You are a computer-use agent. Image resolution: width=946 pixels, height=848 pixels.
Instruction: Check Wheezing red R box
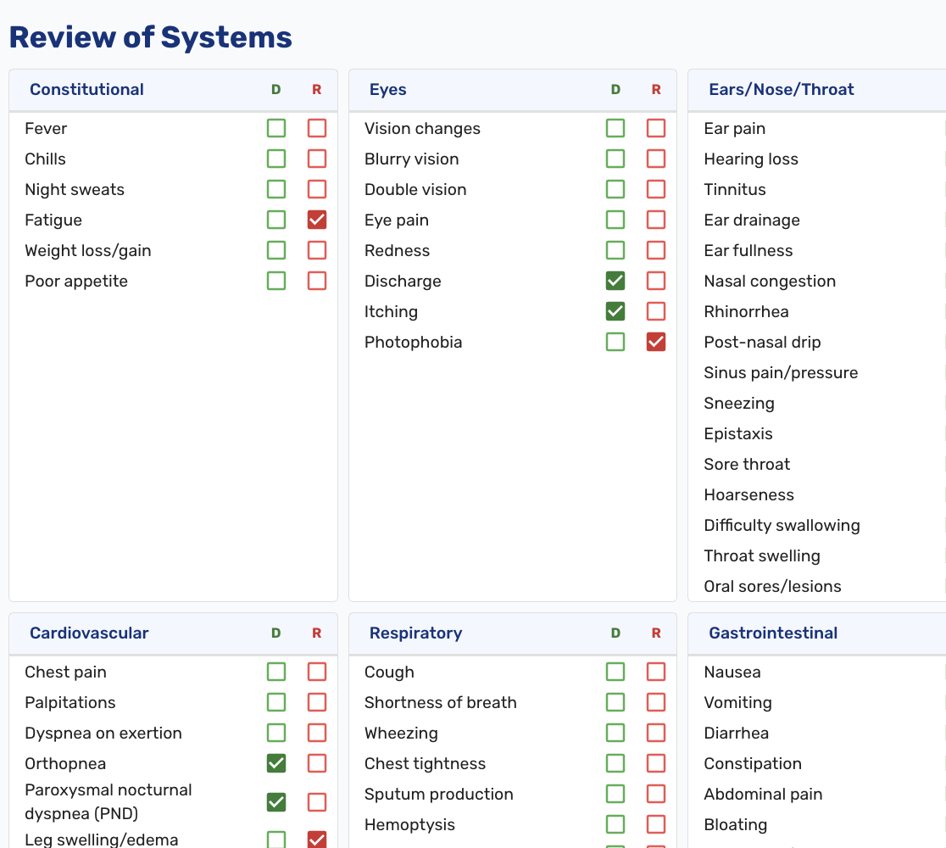click(656, 733)
